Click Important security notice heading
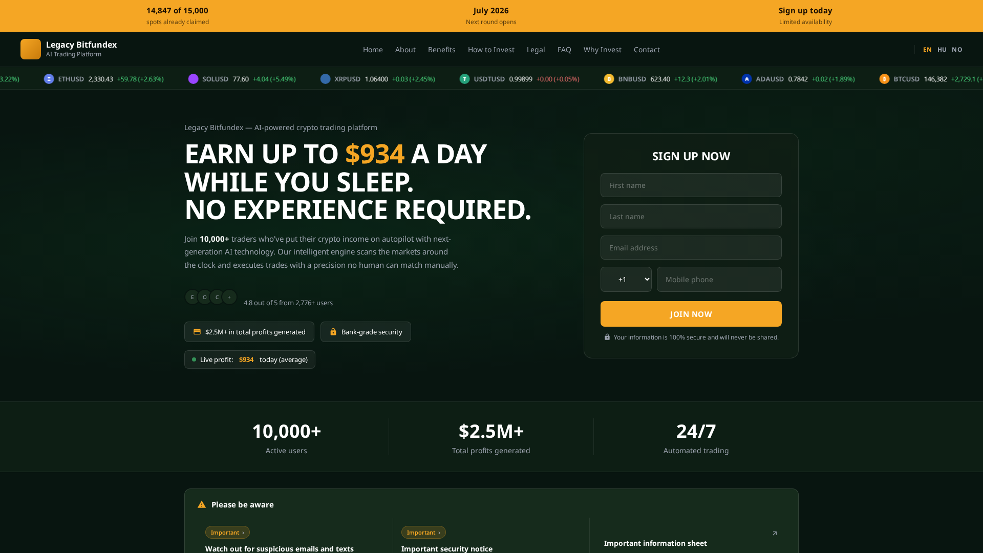 click(x=447, y=548)
